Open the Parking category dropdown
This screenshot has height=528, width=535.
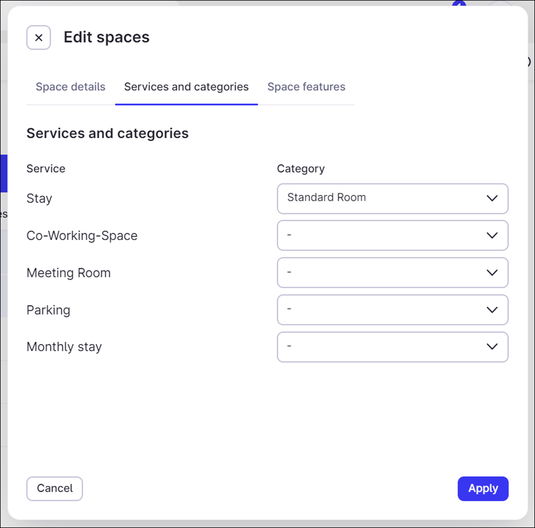coord(392,309)
